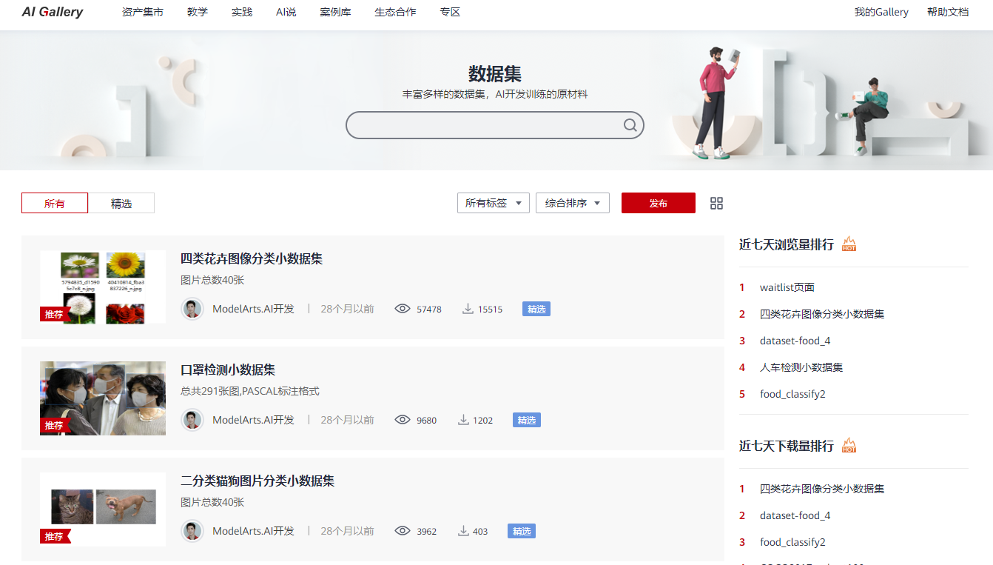Click the download icon beside 403

463,531
